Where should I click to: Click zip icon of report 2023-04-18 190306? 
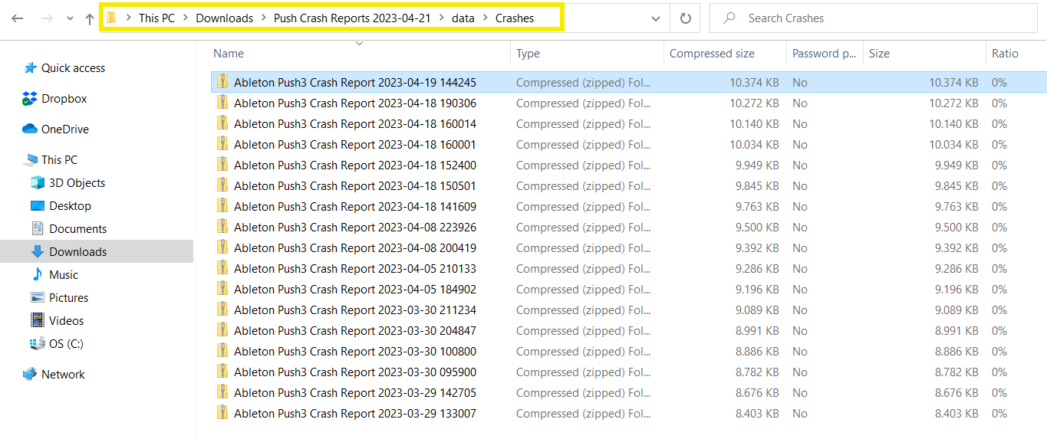click(222, 103)
